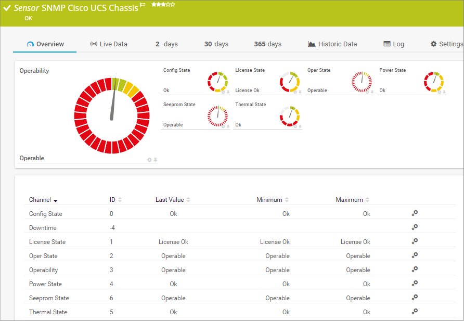Open settings gear for Operability gauge

[x=149, y=160]
